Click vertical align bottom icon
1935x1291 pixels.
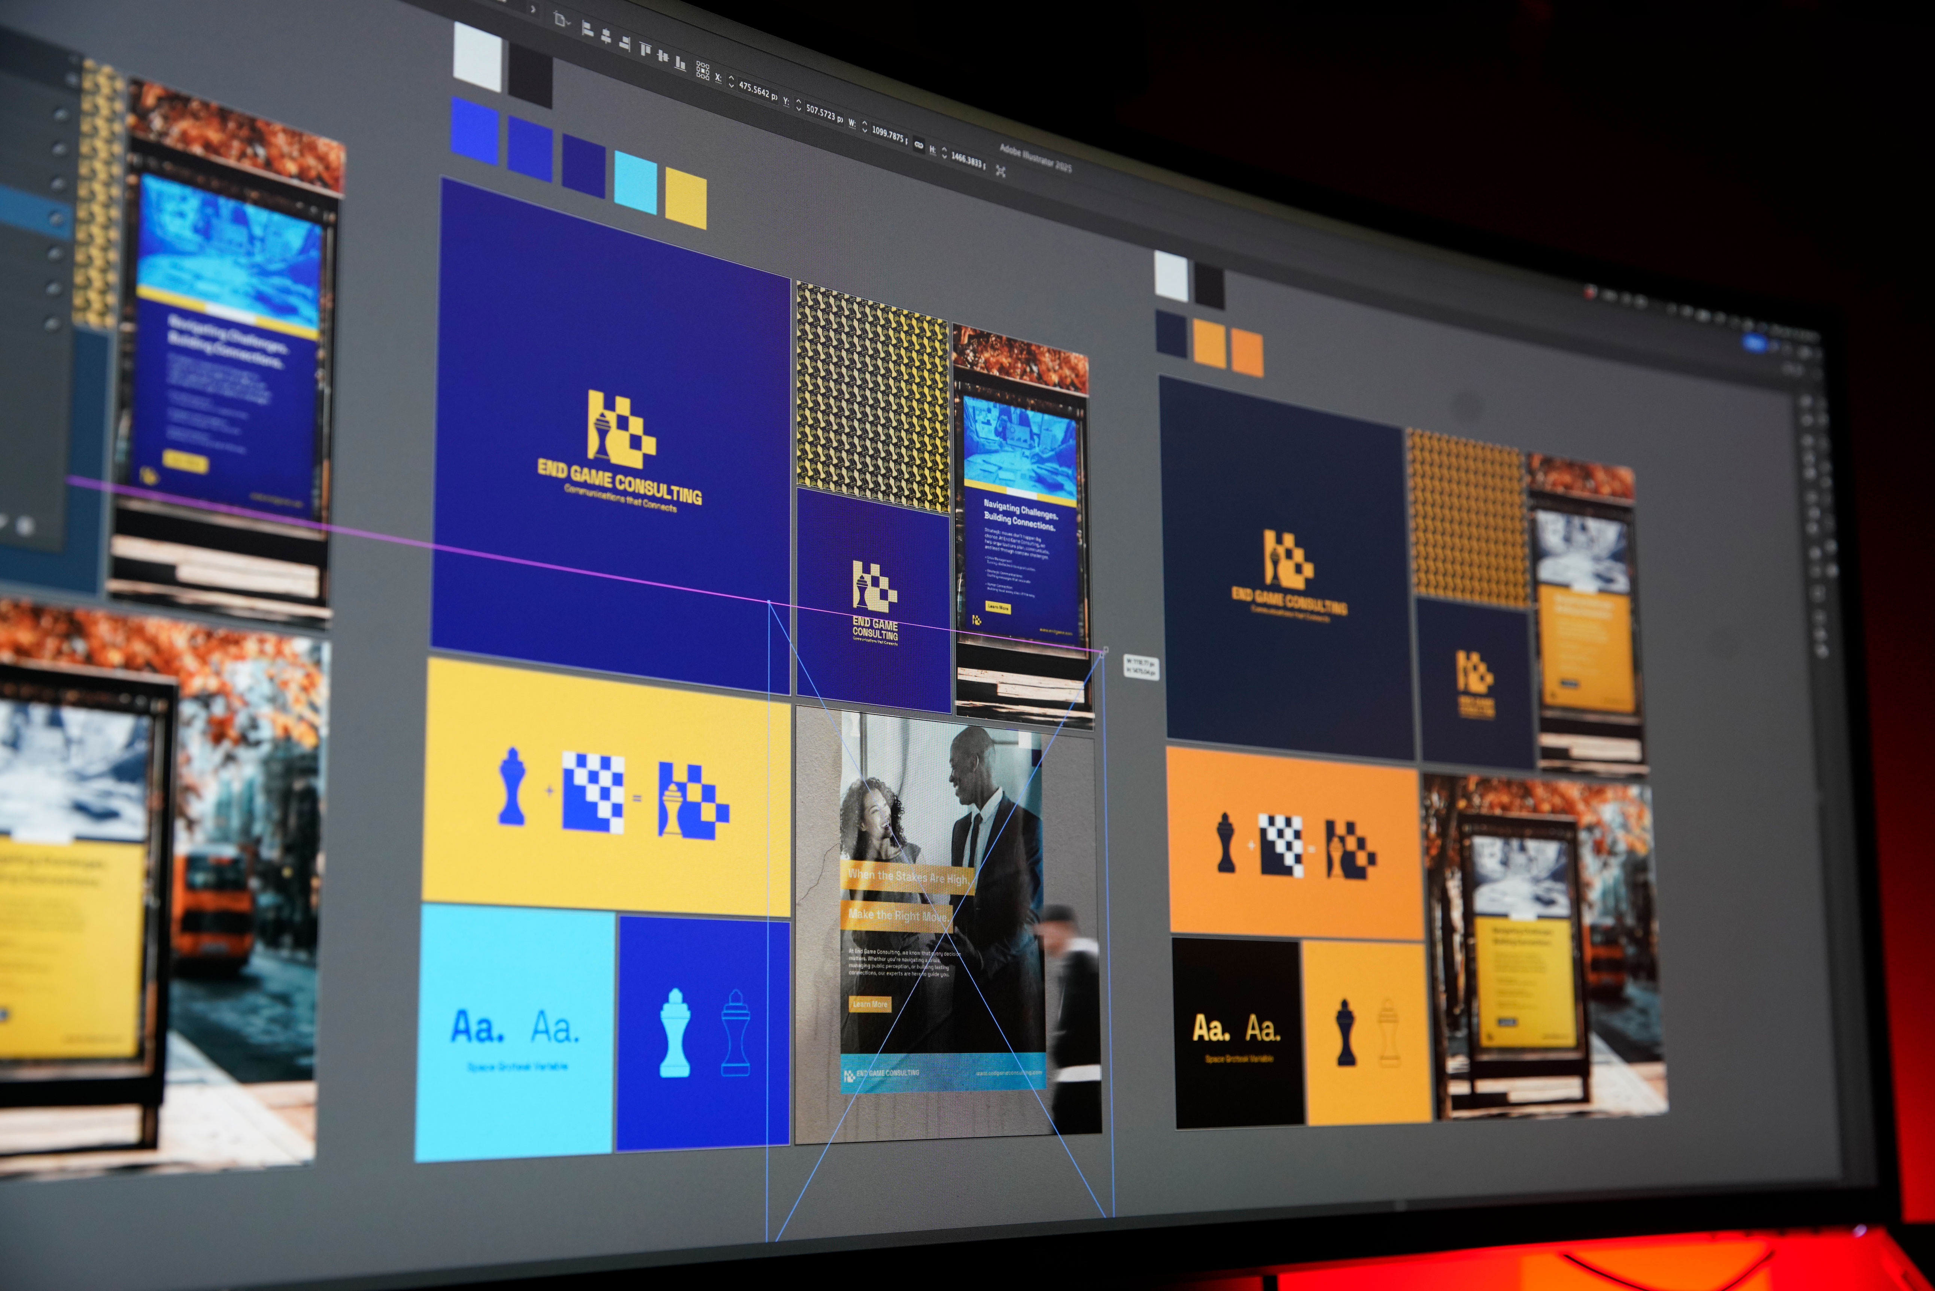[680, 63]
